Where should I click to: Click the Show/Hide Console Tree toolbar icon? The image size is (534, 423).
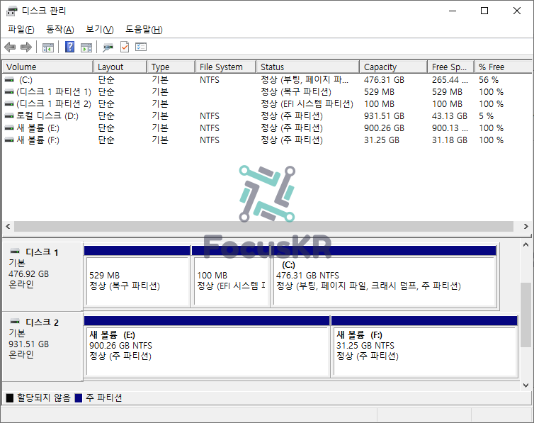(x=48, y=47)
